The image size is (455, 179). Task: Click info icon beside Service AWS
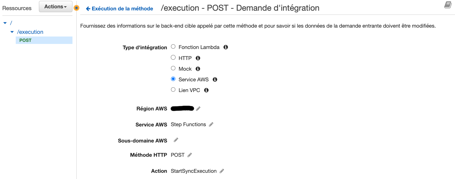pos(215,80)
